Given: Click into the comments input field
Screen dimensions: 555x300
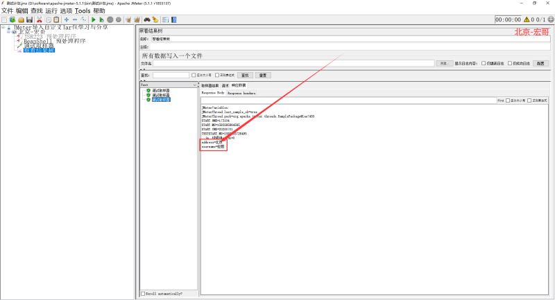Looking at the screenshot, I should coord(350,47).
